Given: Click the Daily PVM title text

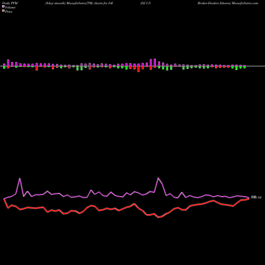Looking at the screenshot, I should coord(10,3).
